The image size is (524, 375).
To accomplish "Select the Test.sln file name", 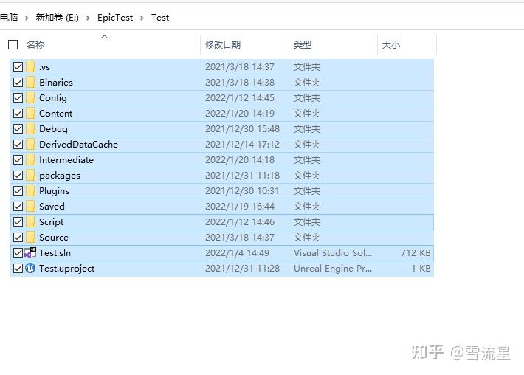I will click(x=55, y=253).
